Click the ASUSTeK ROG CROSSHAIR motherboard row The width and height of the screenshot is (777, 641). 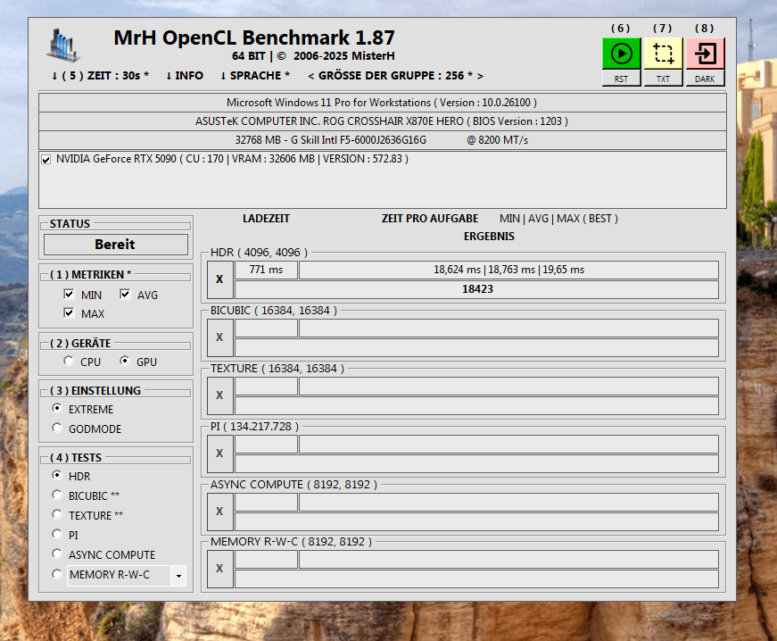click(382, 121)
